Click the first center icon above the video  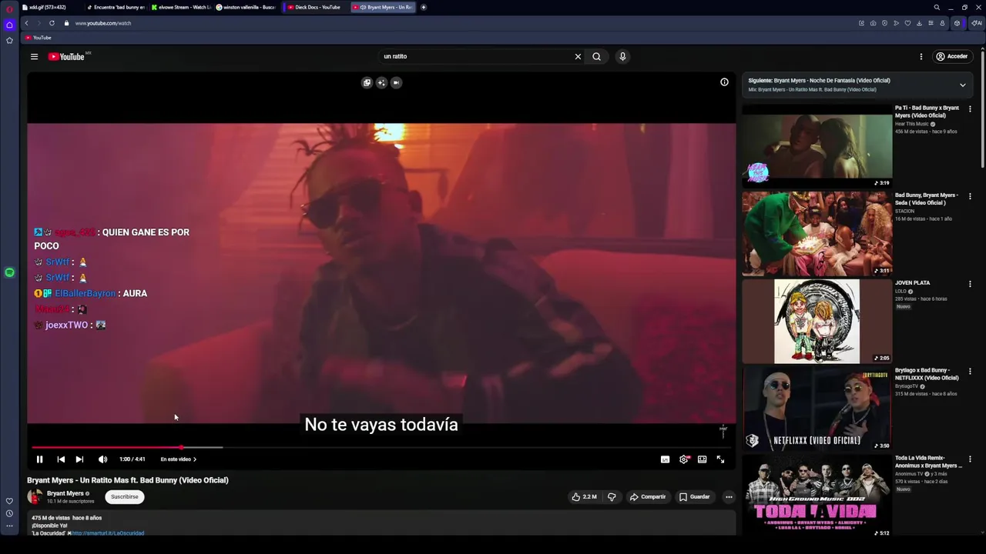click(x=367, y=82)
